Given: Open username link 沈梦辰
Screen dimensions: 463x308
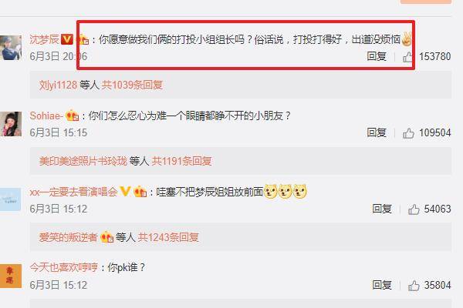Looking at the screenshot, I should click(x=44, y=39).
